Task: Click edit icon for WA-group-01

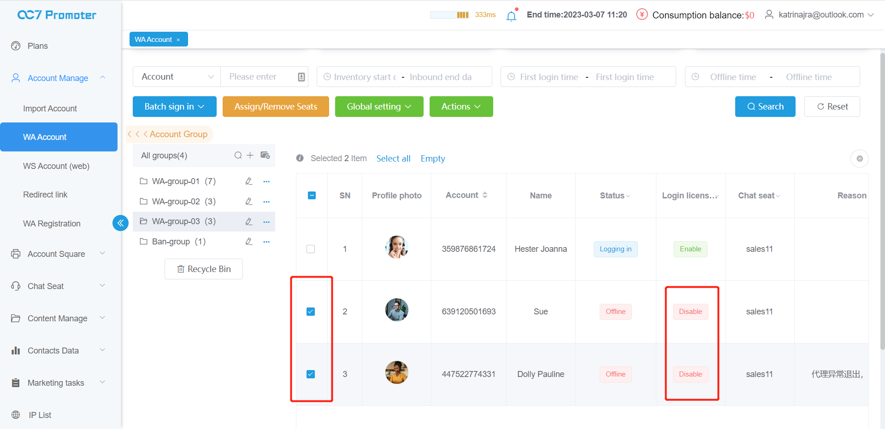Action: 249,181
